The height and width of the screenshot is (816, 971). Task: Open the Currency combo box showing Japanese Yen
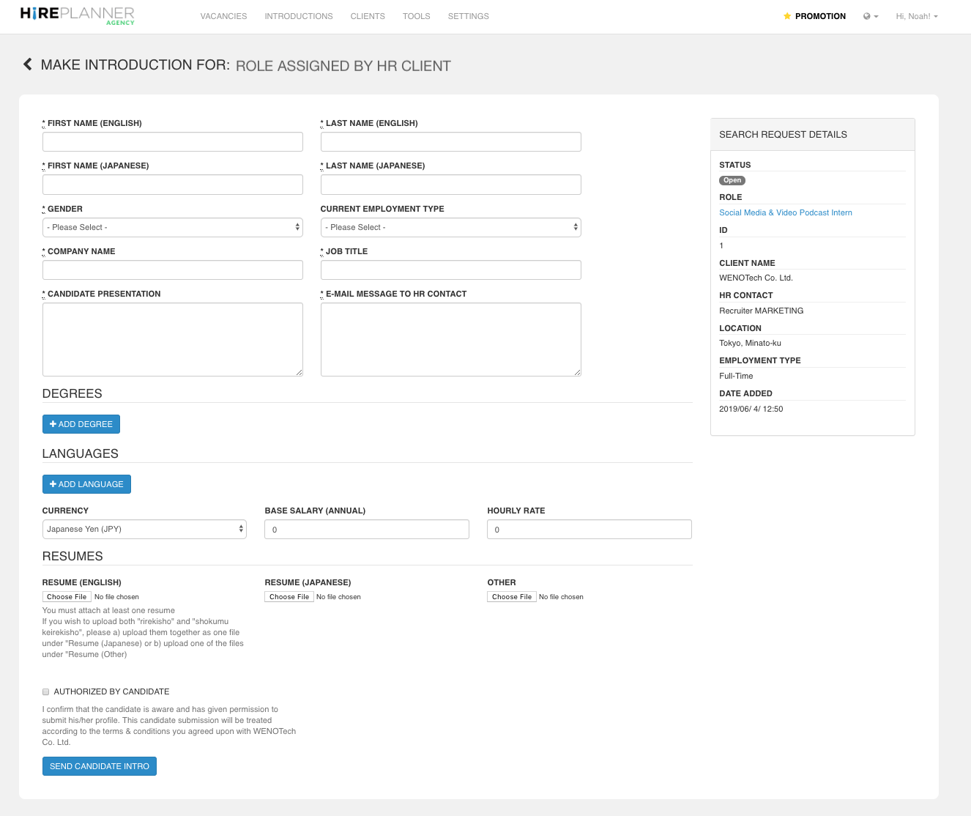(x=144, y=528)
